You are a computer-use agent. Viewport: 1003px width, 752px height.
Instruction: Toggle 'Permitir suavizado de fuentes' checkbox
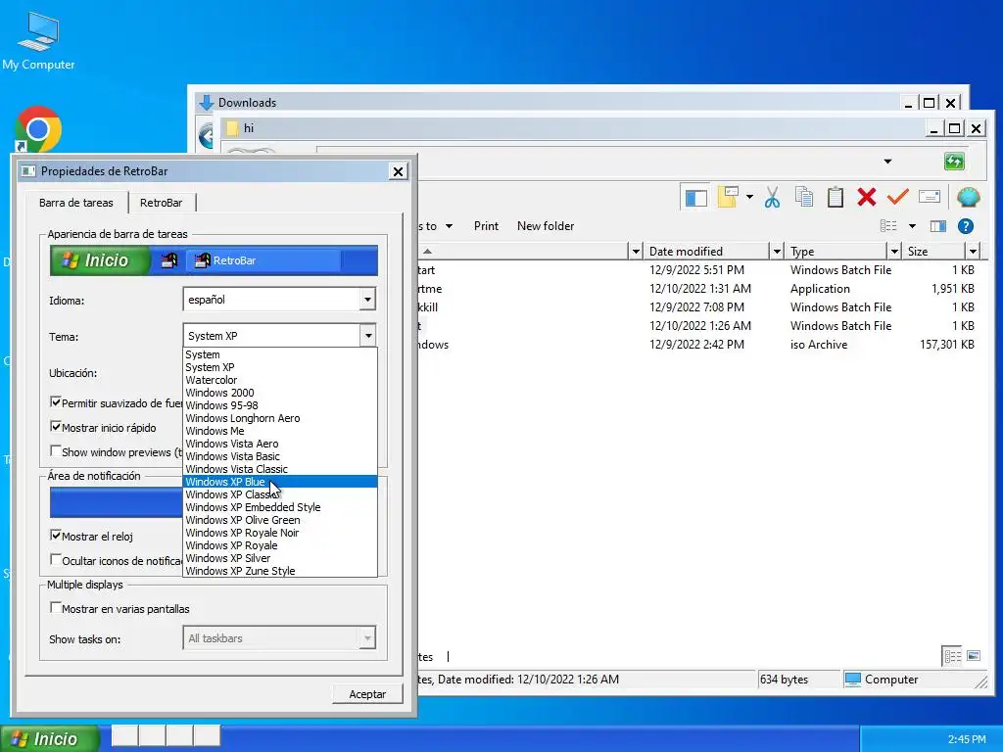(56, 402)
